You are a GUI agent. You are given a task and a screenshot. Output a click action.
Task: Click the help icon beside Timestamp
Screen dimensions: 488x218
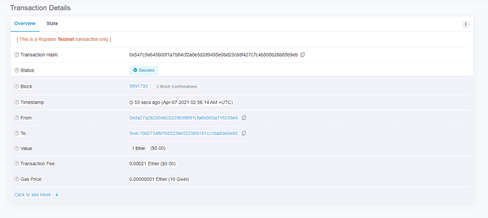pyautogui.click(x=17, y=103)
